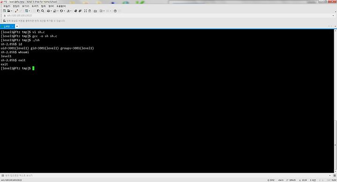Click scrollbar down arrow of terminal
Viewport: 337px width, 182px height.
[335, 171]
